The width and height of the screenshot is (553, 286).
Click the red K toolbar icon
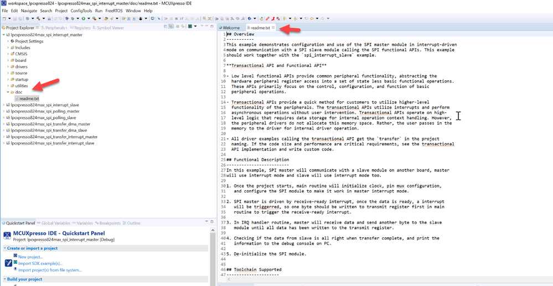278,18
